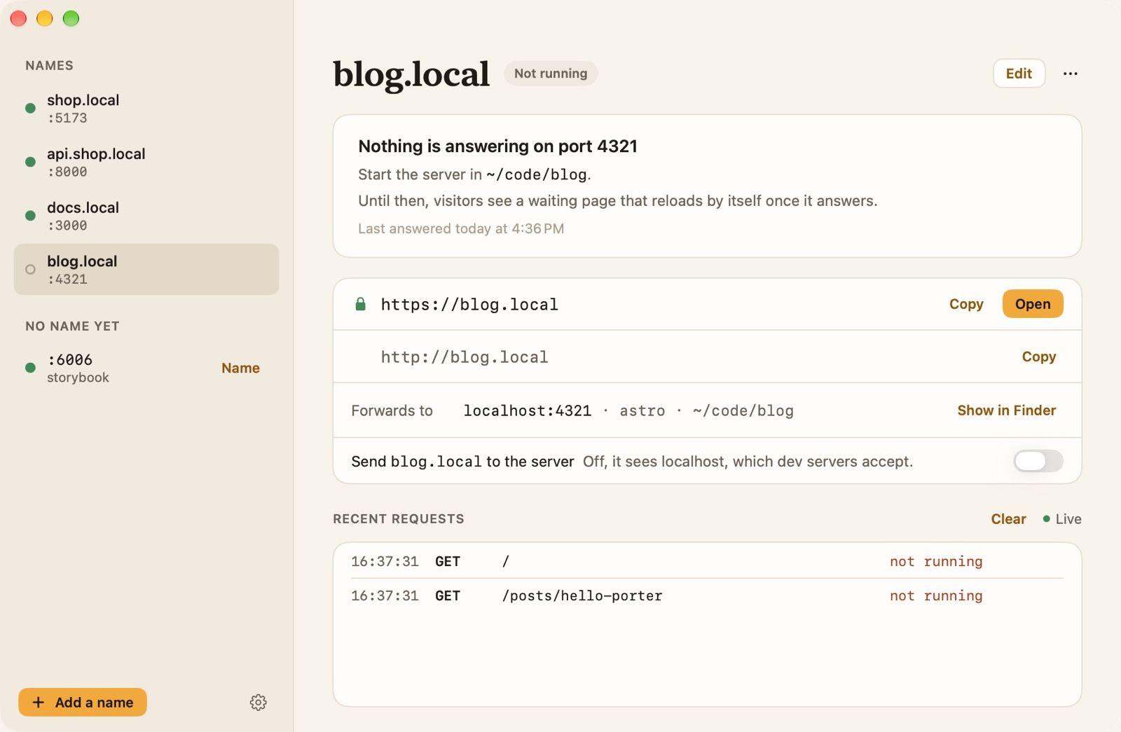The width and height of the screenshot is (1121, 732).
Task: Click the blog.local page heading
Action: [411, 74]
